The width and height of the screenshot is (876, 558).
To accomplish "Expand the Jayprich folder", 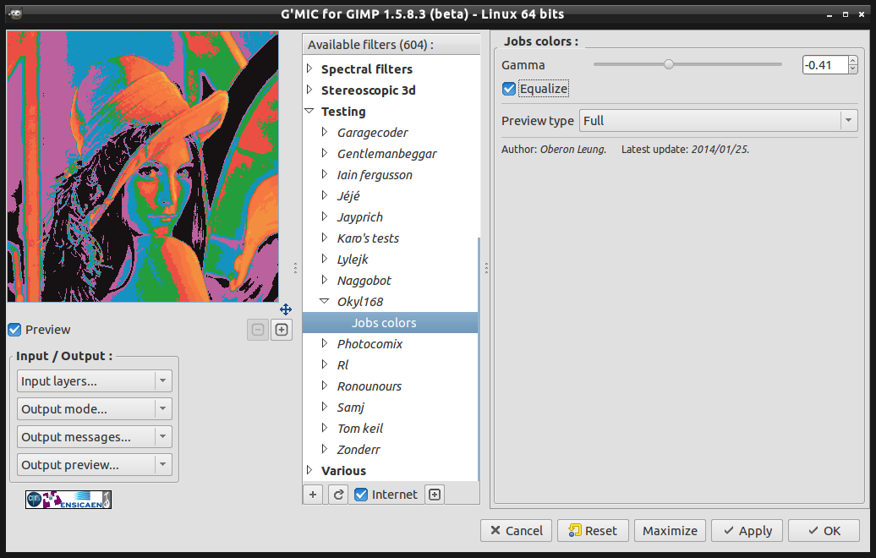I will [x=325, y=216].
